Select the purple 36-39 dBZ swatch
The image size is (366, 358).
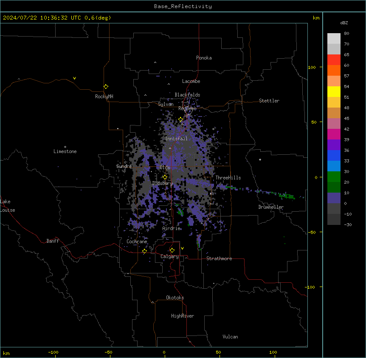pyautogui.click(x=334, y=145)
